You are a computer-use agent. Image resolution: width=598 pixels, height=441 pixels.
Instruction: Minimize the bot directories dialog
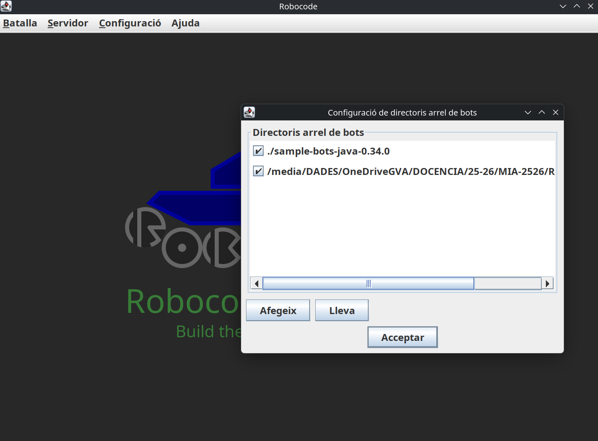[528, 112]
